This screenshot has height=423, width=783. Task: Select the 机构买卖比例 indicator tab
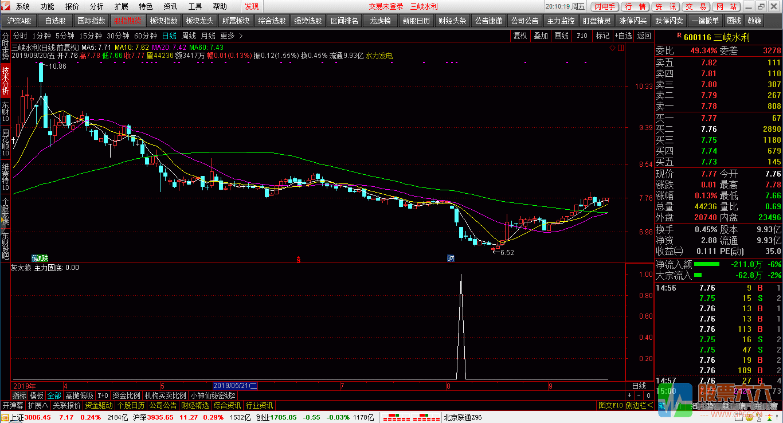click(x=165, y=395)
